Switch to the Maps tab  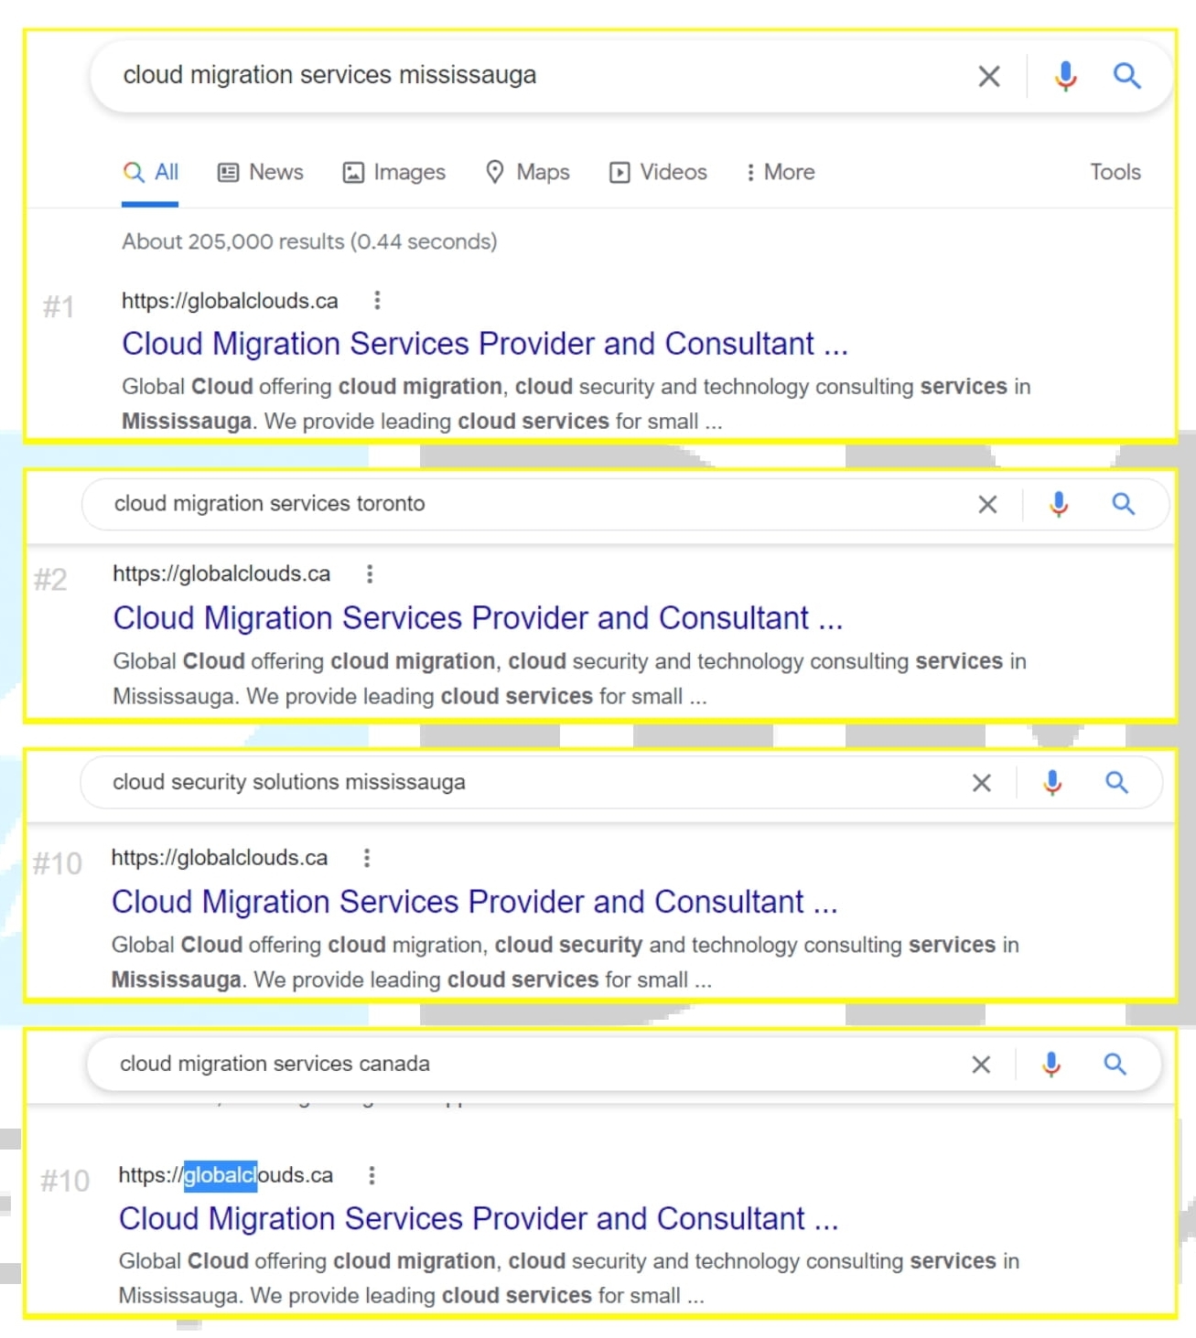pyautogui.click(x=527, y=172)
